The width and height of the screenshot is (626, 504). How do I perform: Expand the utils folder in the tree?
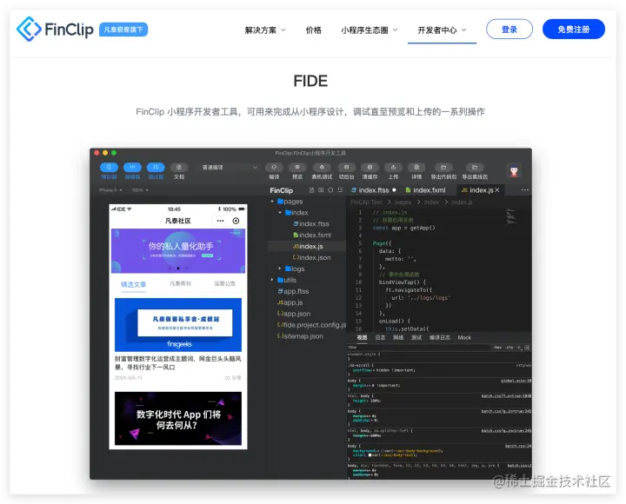273,280
